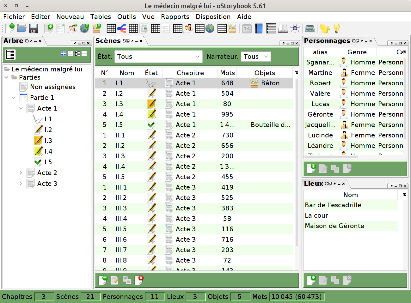This screenshot has height=303, width=411.
Task: Toggle the dotted grid option in the Arbre toolbar
Action: (x=70, y=54)
